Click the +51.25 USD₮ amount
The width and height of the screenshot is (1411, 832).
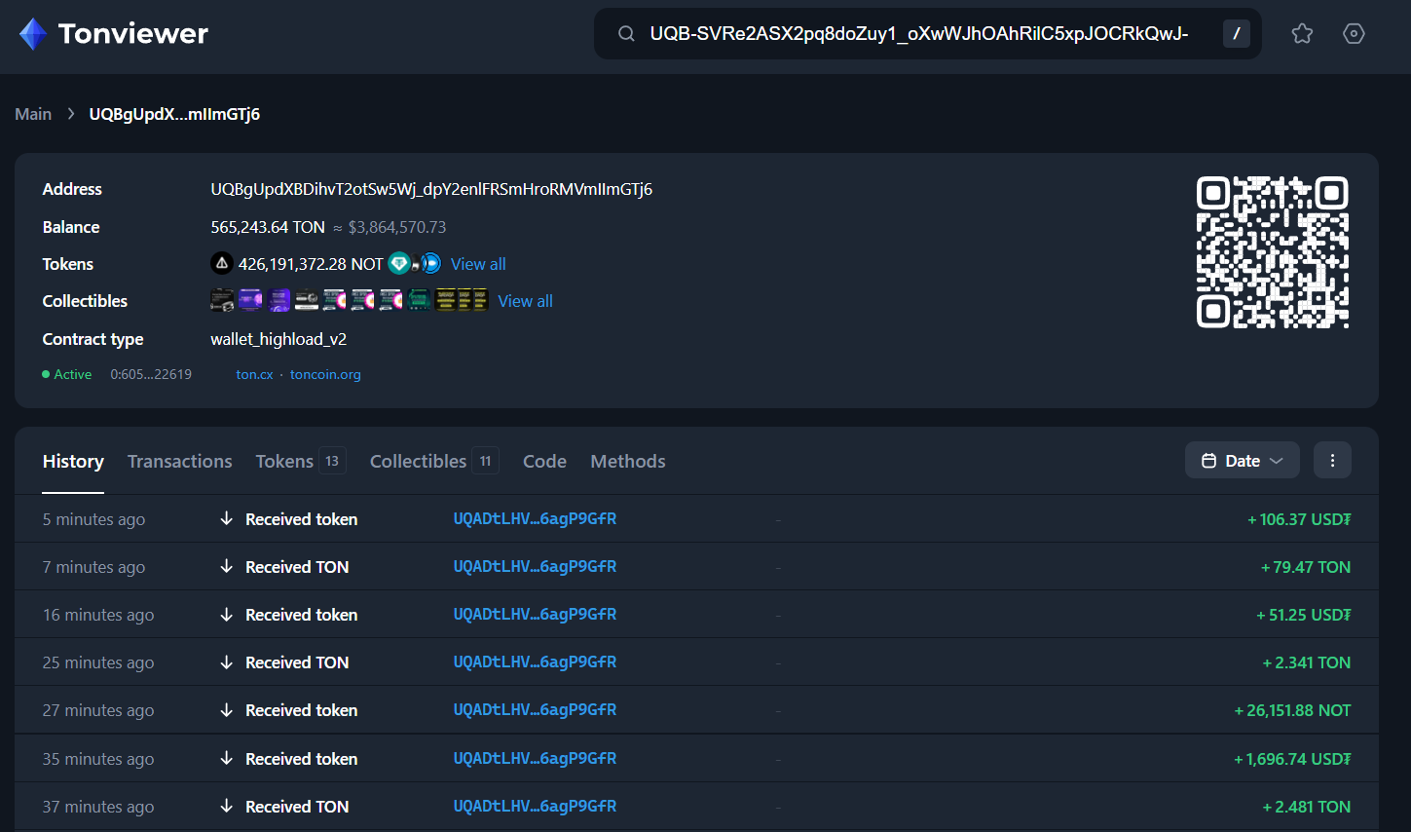click(1303, 615)
